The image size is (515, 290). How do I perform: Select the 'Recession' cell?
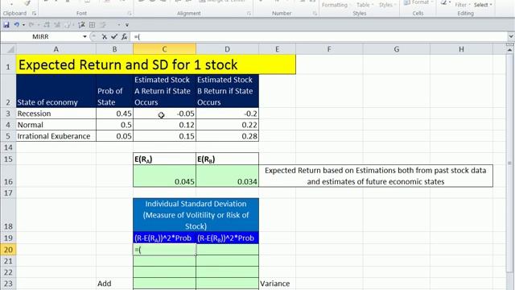(x=56, y=114)
